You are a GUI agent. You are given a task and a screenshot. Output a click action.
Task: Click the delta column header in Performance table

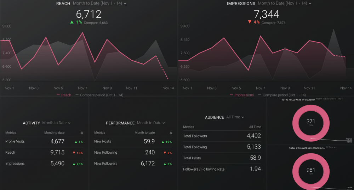(x=171, y=133)
